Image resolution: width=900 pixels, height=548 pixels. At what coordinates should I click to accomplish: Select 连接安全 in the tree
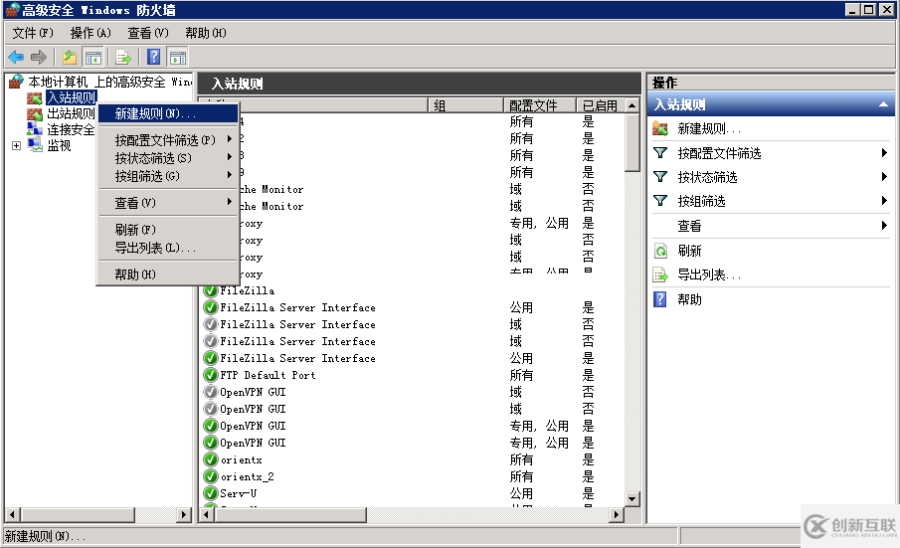click(x=71, y=129)
